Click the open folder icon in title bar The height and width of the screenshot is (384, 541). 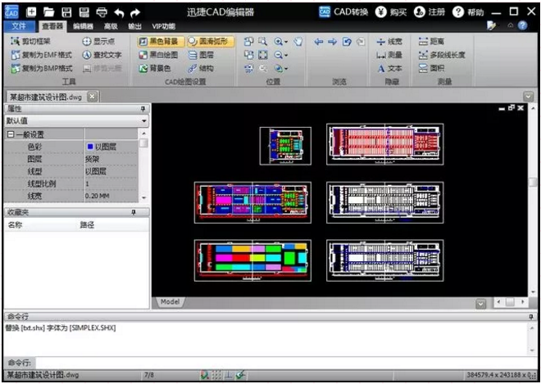pyautogui.click(x=48, y=12)
